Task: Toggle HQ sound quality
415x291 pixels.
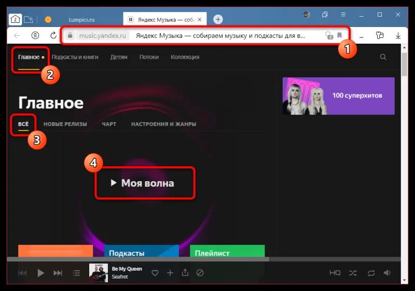Action: click(335, 273)
